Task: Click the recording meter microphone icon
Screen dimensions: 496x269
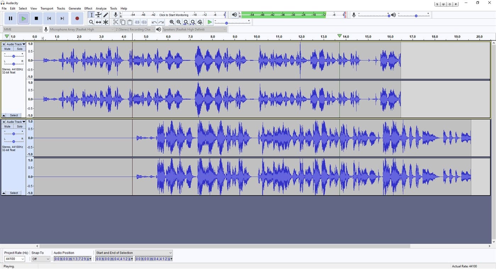Action: [116, 15]
